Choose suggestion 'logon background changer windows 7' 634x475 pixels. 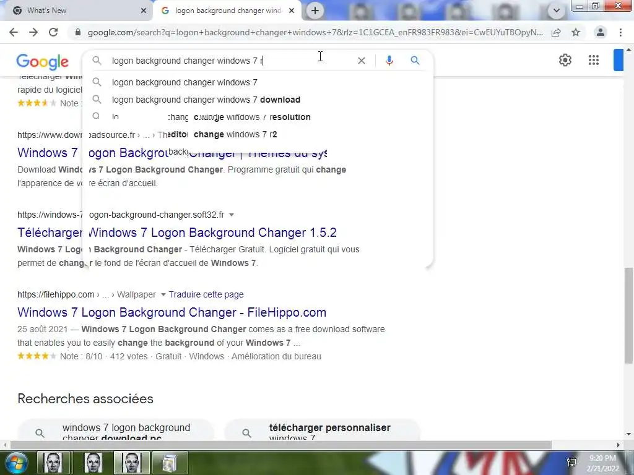tap(258, 82)
